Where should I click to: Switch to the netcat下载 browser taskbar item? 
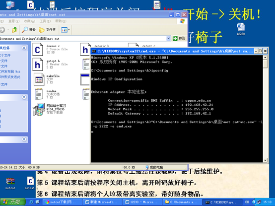(63, 202)
